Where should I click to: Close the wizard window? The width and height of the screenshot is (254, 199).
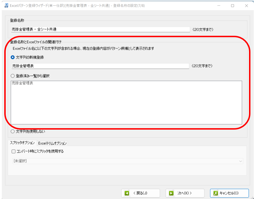click(247, 6)
